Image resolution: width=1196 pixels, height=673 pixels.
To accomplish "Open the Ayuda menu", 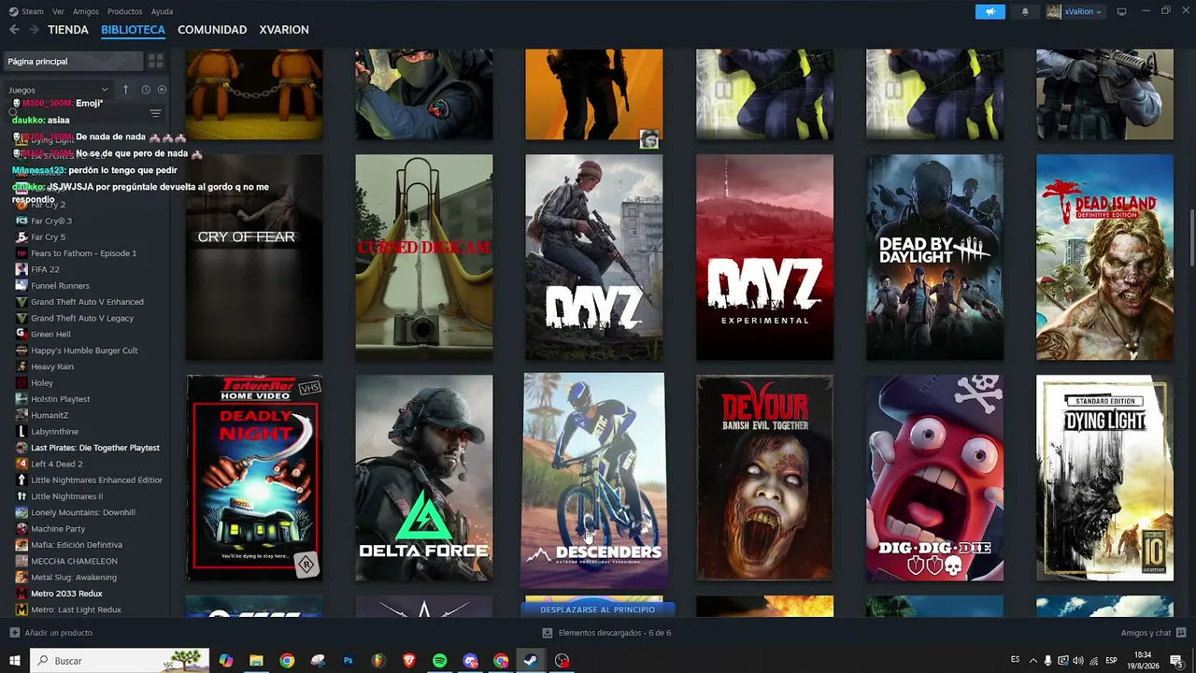I will 162,11.
